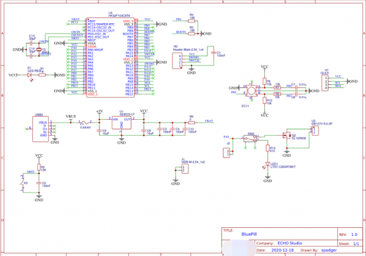Select the R4 10K resistor
Image resolution: width=366 pixels, height=256 pixels.
point(191,19)
